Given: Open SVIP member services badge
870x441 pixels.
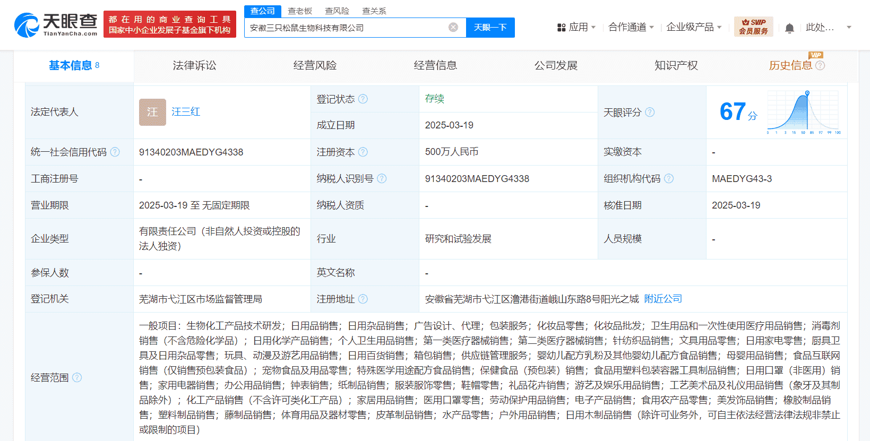Looking at the screenshot, I should point(753,27).
